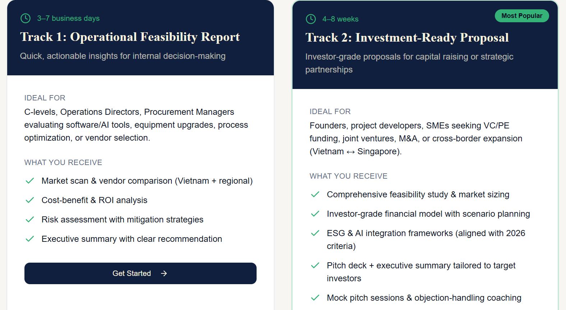Image resolution: width=566 pixels, height=310 pixels.
Task: Click checkmark beside Risk assessment with mitigation strategies
Action: [x=30, y=220]
